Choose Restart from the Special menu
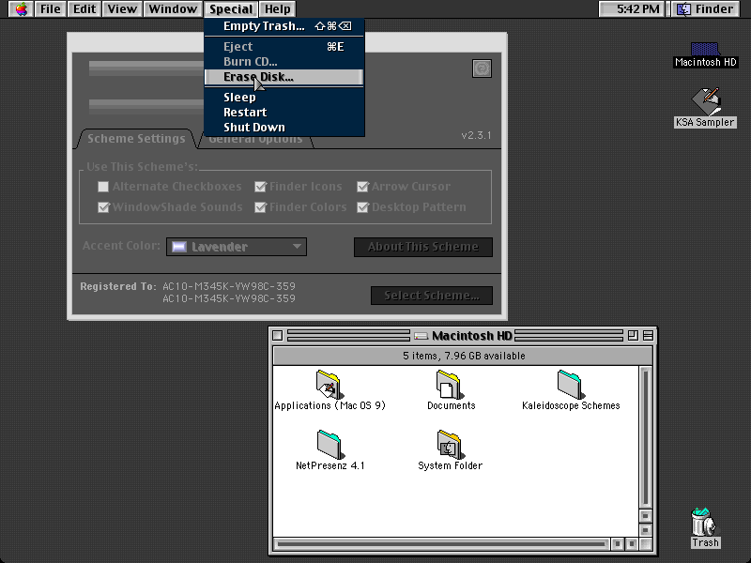Viewport: 751px width, 563px height. 284,112
